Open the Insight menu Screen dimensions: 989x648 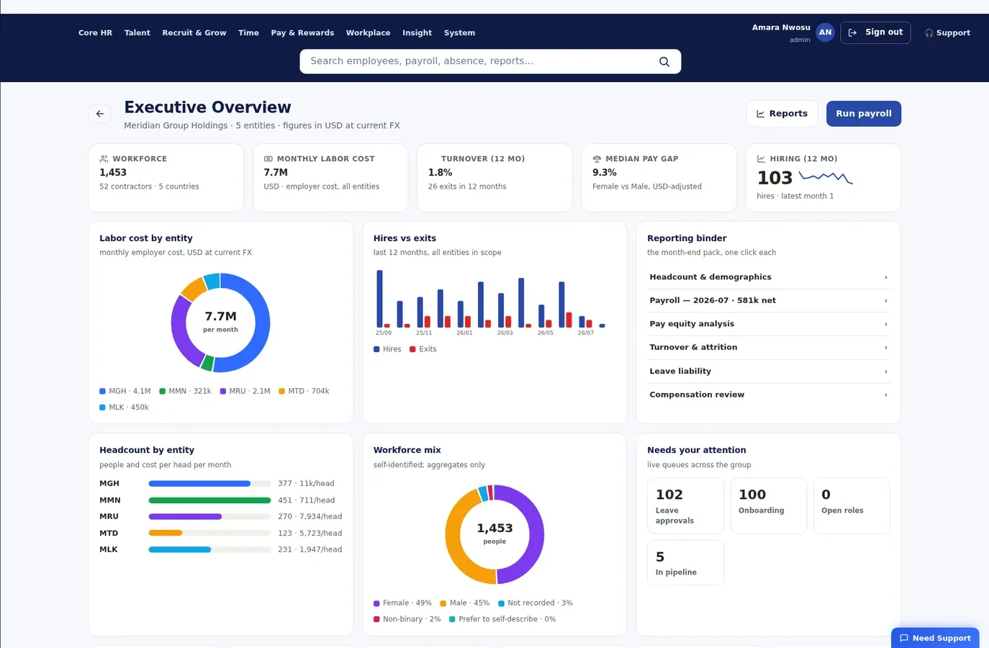(417, 33)
